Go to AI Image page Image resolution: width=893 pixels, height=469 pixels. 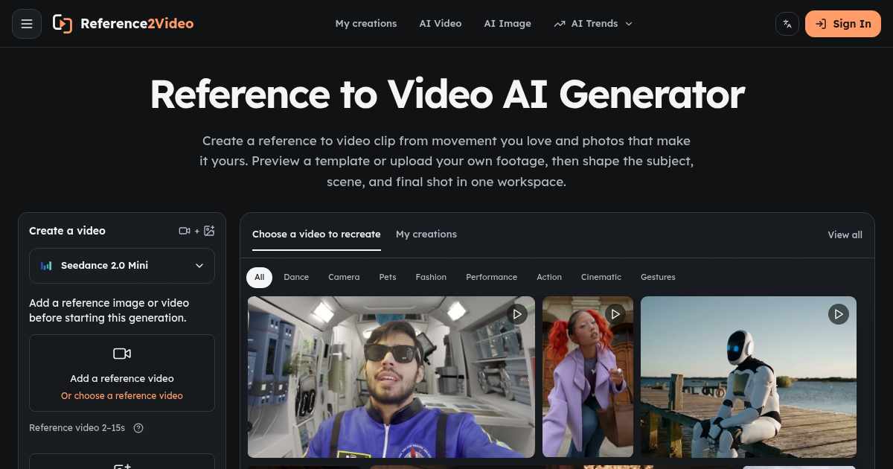click(x=508, y=24)
